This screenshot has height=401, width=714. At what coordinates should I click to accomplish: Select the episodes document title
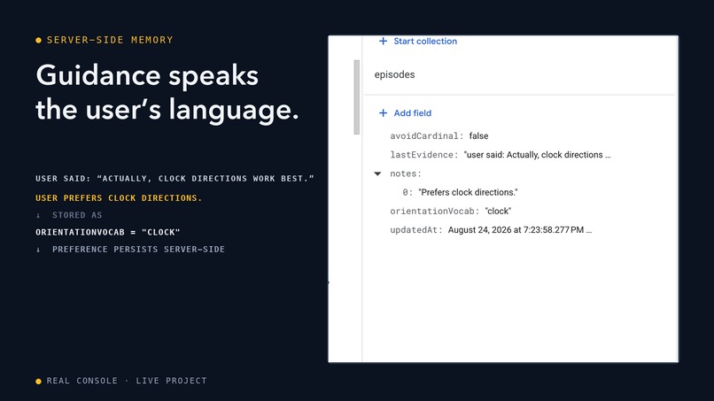394,74
